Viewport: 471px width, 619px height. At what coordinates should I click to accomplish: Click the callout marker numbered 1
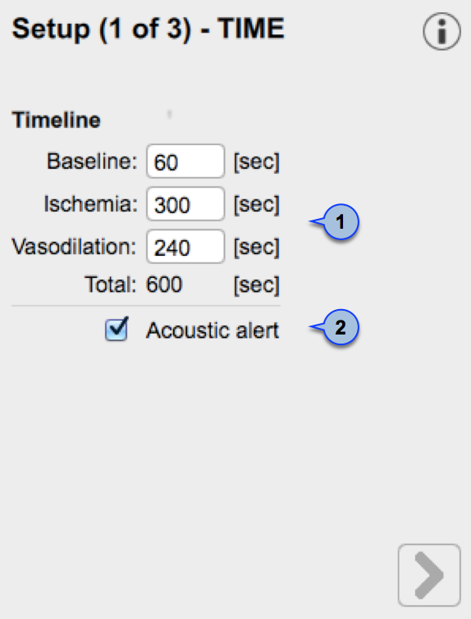(x=340, y=222)
